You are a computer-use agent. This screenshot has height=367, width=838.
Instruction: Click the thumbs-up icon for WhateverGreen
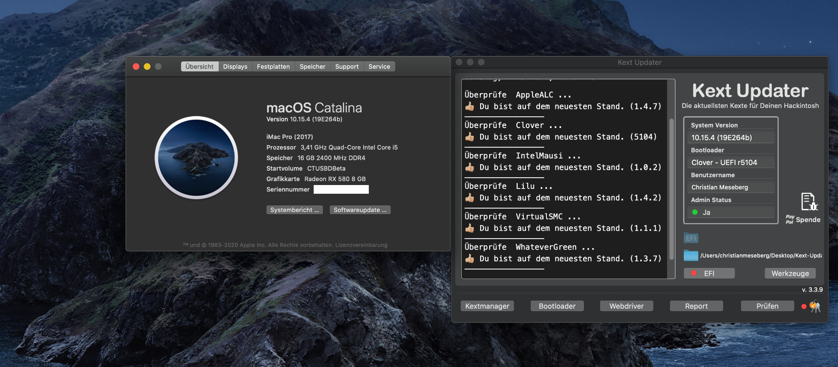pyautogui.click(x=470, y=259)
